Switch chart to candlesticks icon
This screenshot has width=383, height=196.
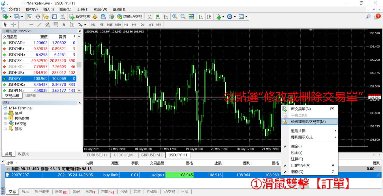[x=158, y=17]
